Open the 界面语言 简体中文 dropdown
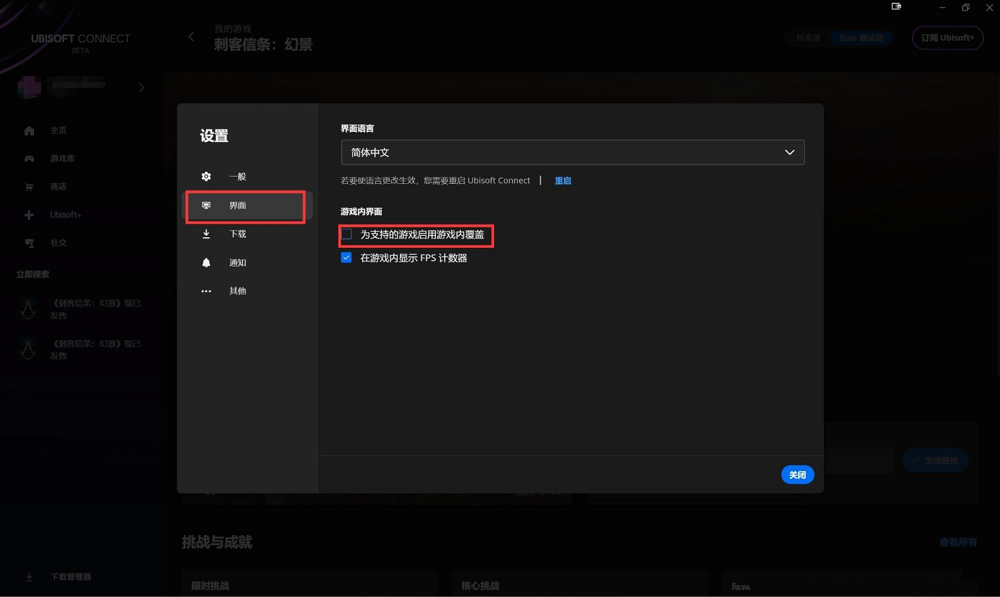 point(572,153)
